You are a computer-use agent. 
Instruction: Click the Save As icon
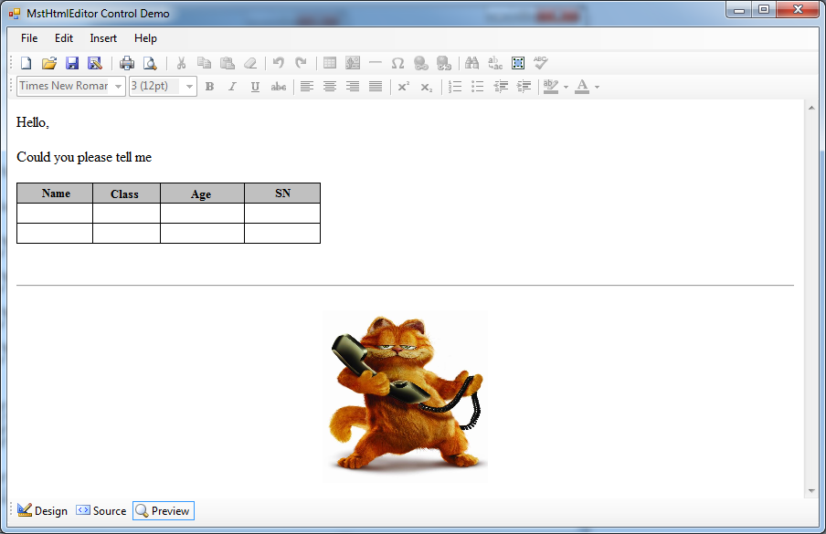[95, 63]
